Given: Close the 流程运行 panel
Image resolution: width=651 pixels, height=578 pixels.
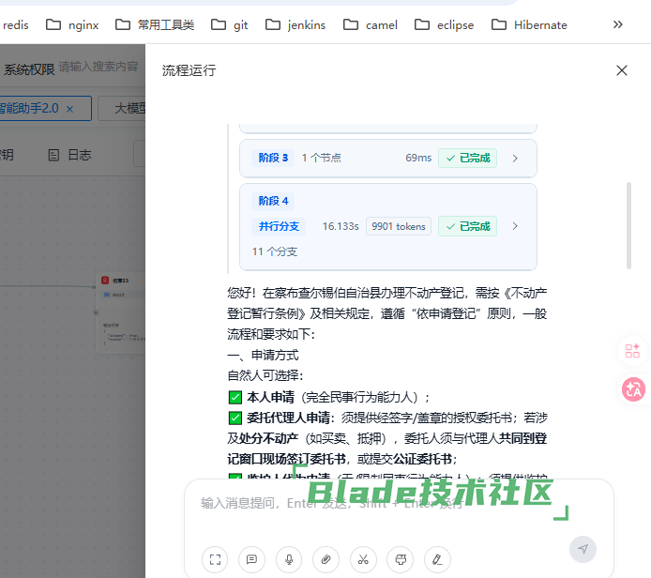Looking at the screenshot, I should [622, 70].
